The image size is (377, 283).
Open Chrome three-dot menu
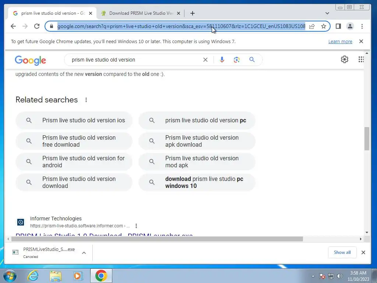pos(362,26)
